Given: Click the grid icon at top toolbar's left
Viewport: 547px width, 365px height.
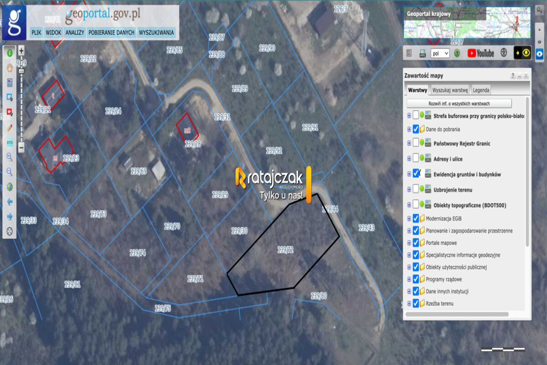Looking at the screenshot, I should coord(409,53).
